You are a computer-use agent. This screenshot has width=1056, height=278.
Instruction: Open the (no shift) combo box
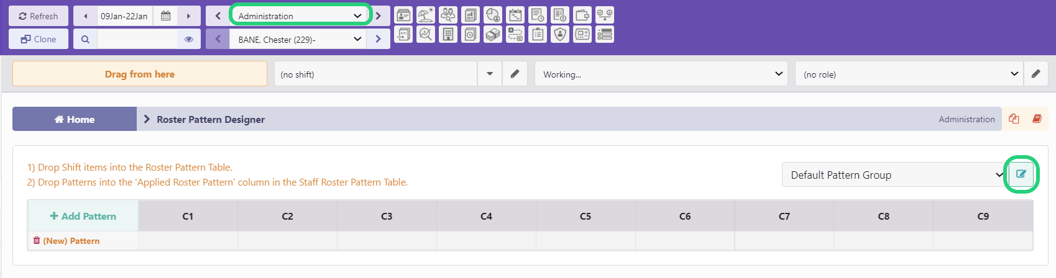(375, 74)
